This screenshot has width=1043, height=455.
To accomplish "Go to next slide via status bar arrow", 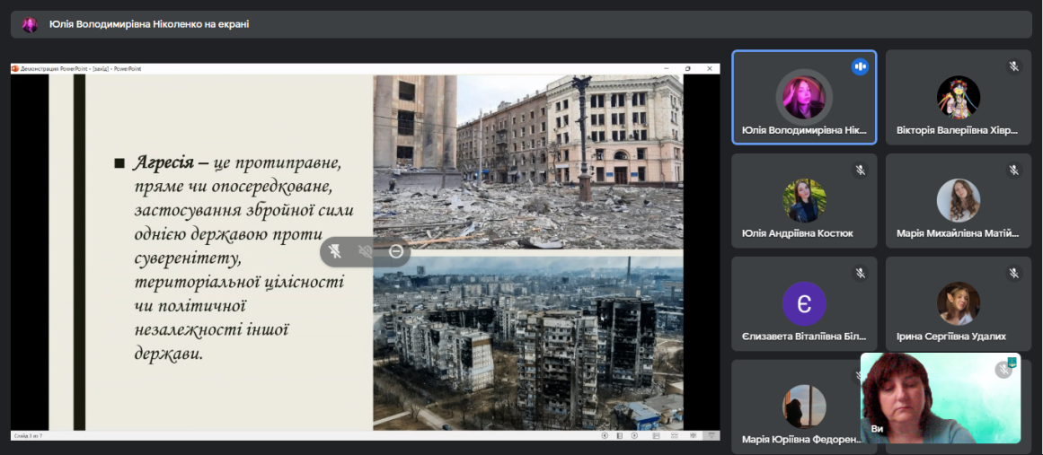I will tap(634, 435).
